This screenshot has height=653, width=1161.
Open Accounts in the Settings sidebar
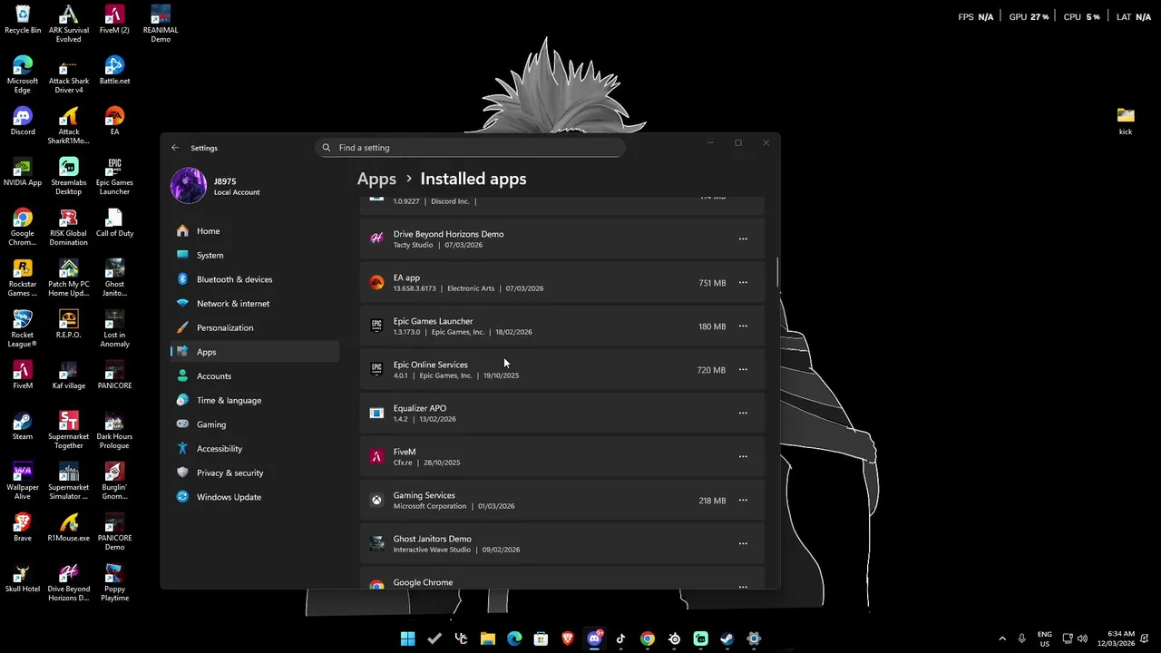pos(255,376)
